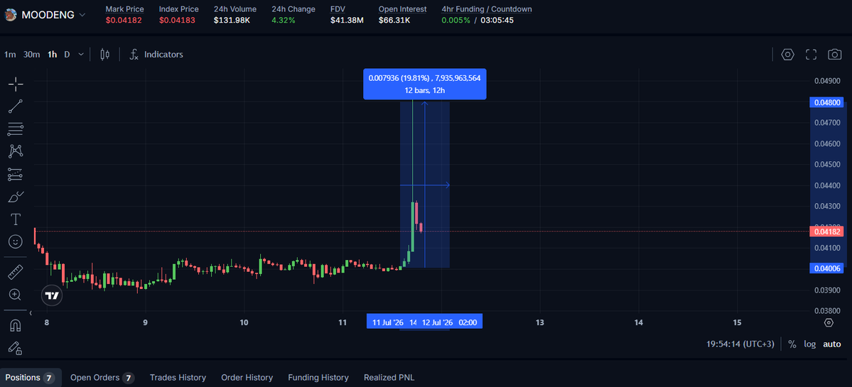Open price scale settings gear

pos(829,322)
